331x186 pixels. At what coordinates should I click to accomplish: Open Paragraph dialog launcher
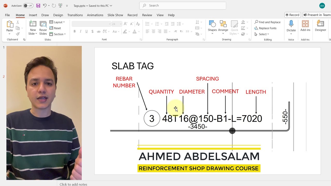(204, 40)
